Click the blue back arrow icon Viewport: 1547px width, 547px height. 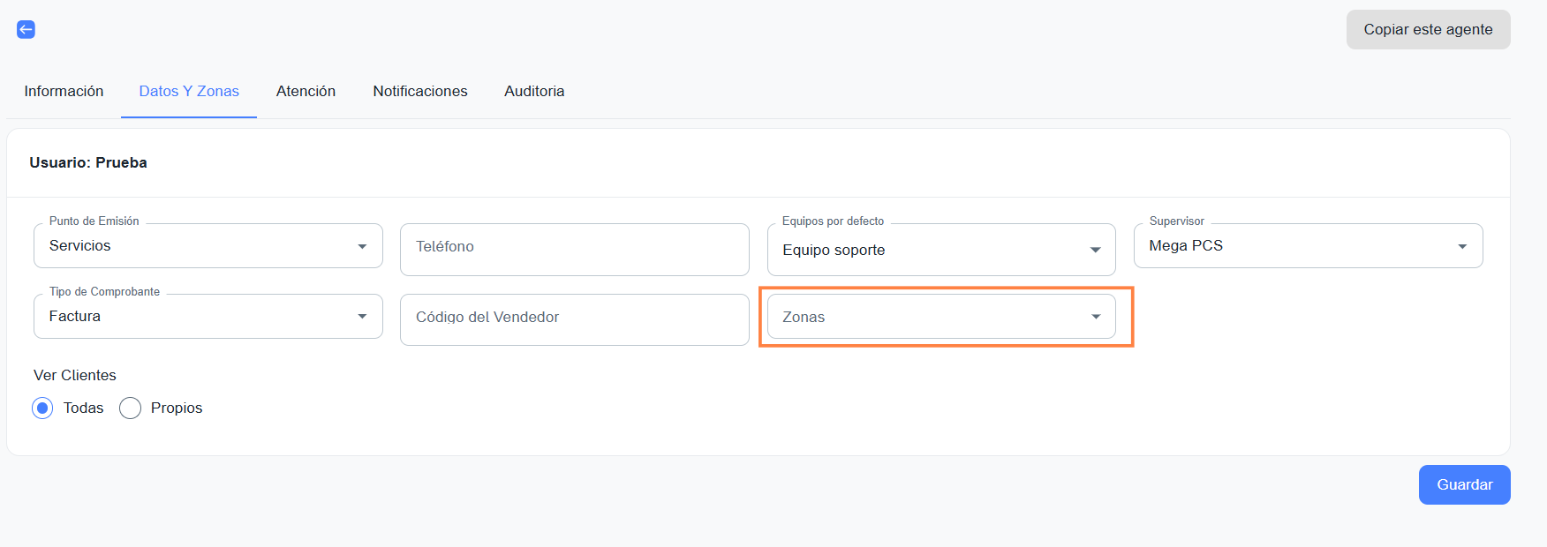point(26,30)
